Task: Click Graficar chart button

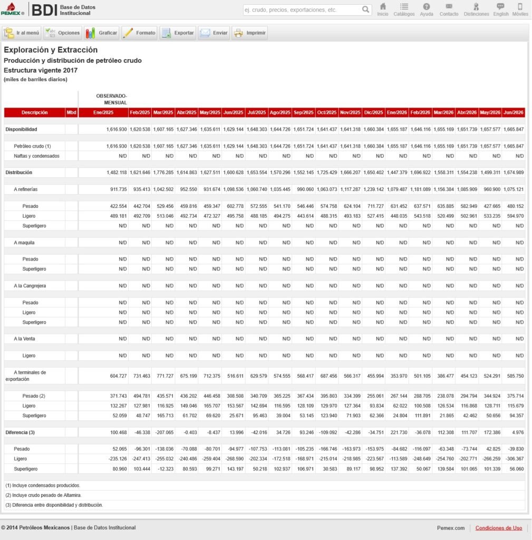Action: tap(102, 33)
